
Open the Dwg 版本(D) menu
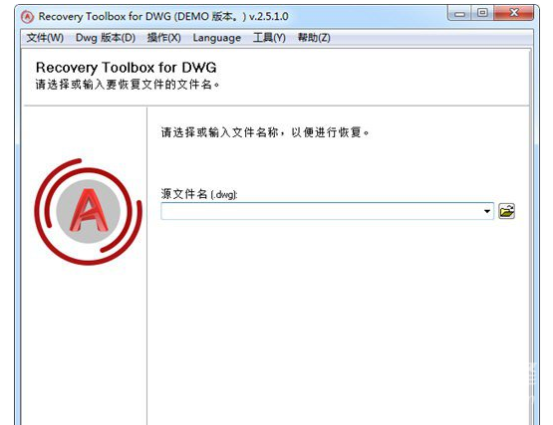[106, 38]
